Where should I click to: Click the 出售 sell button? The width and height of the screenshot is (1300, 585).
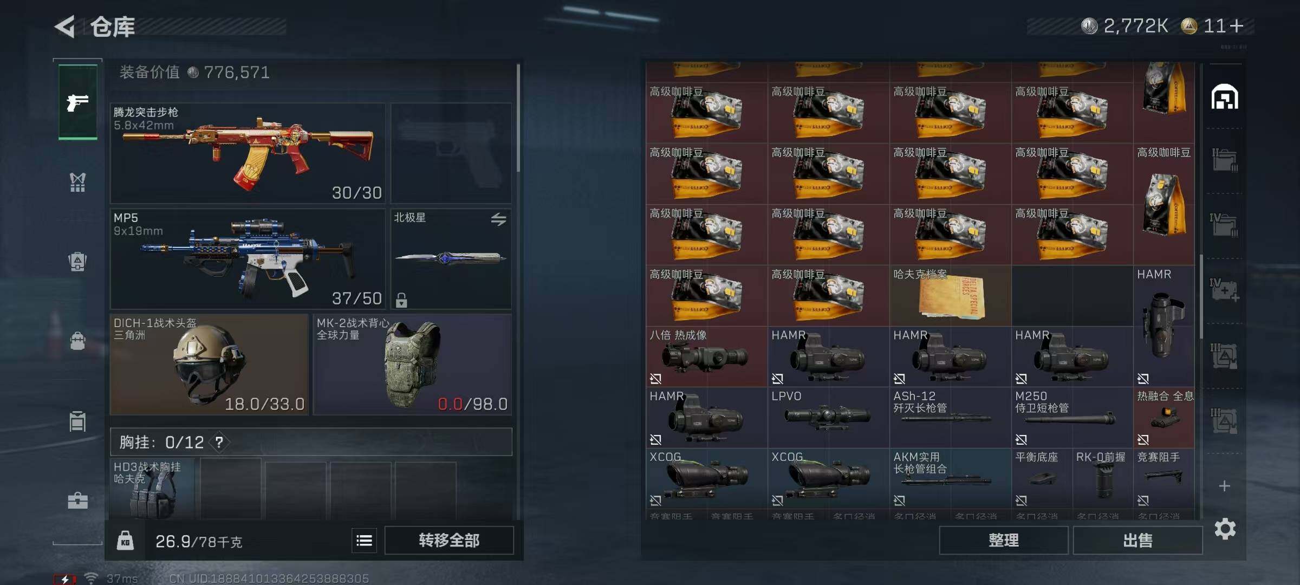click(1137, 540)
